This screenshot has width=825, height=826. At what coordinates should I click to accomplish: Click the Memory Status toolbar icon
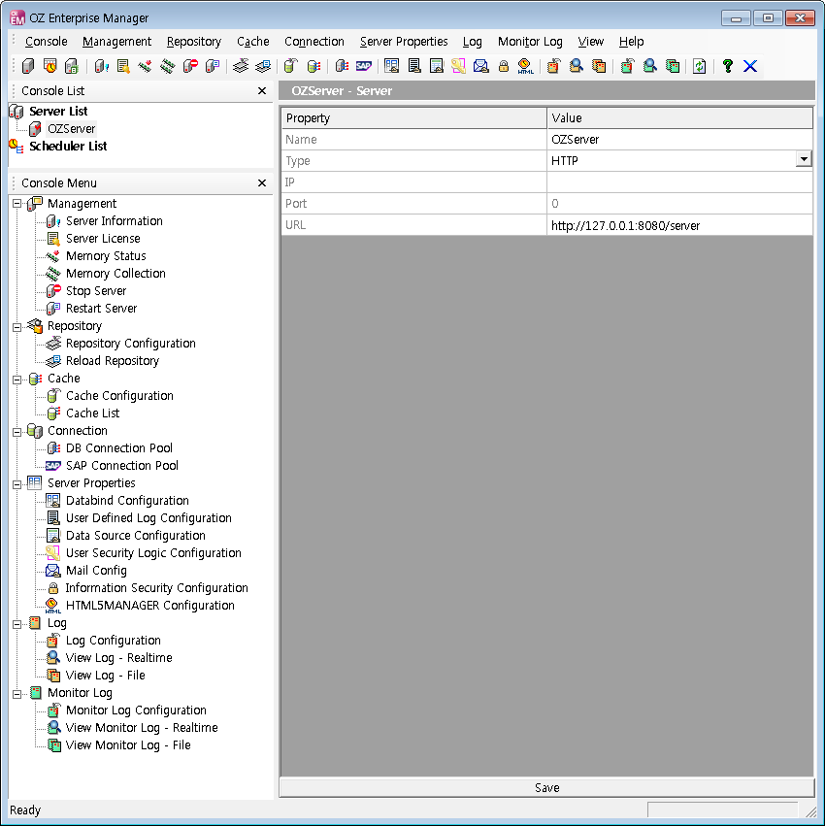point(145,66)
